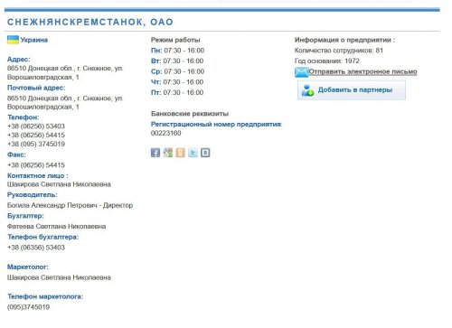Click the fax number +38 (06256) 54415
This screenshot has width=452, height=328.
36,165
